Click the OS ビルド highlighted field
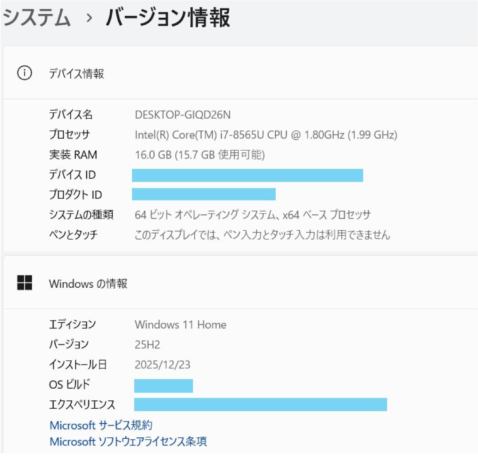The height and width of the screenshot is (464, 478). click(x=164, y=386)
